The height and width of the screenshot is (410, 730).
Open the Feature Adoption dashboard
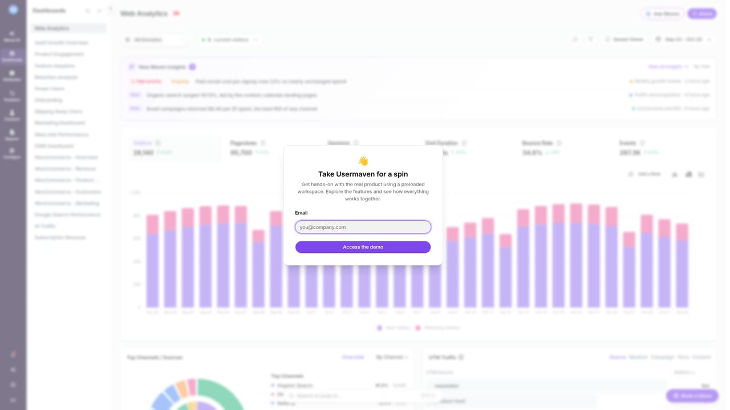pyautogui.click(x=55, y=66)
